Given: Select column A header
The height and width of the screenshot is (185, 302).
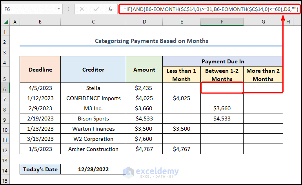Looking at the screenshot, I should 15,22.
